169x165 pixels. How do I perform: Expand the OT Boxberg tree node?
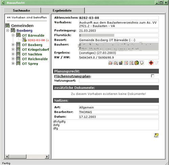[x=13, y=45]
